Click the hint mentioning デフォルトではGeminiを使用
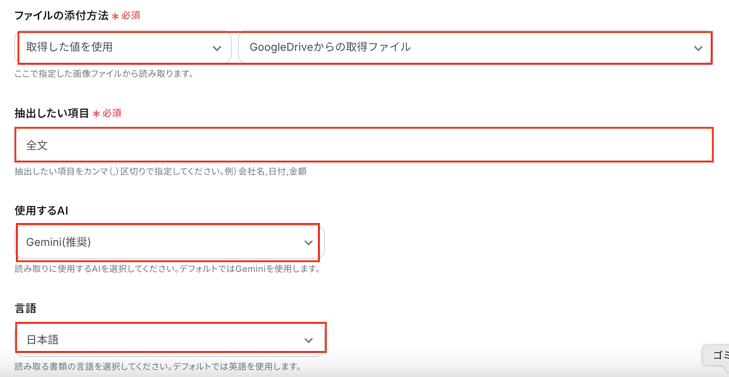Viewport: 729px width, 377px height. click(168, 269)
